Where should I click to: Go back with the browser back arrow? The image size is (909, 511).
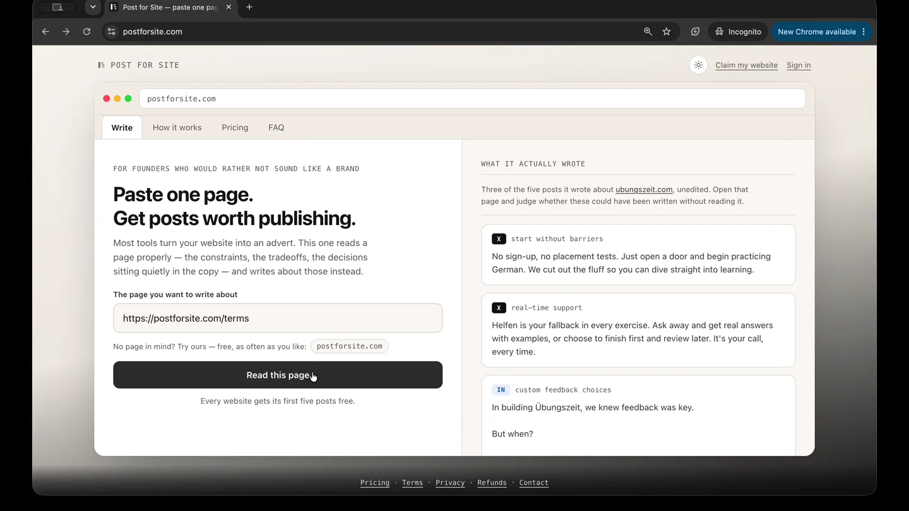45,32
